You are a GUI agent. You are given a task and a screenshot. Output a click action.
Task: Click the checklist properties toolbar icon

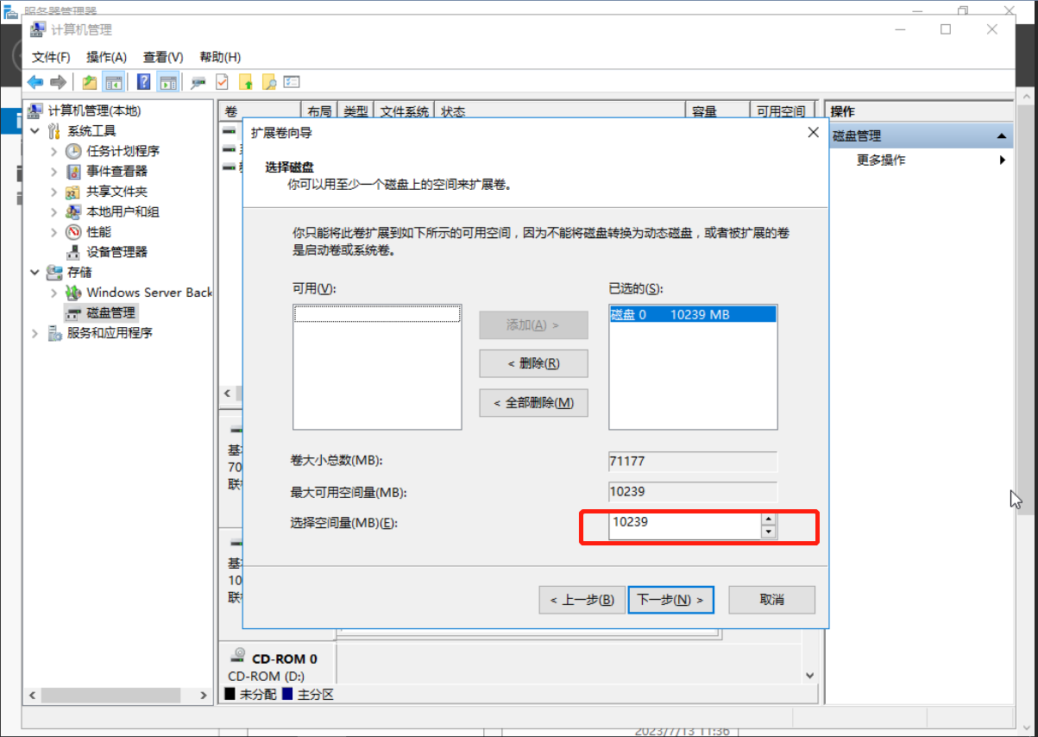point(292,82)
